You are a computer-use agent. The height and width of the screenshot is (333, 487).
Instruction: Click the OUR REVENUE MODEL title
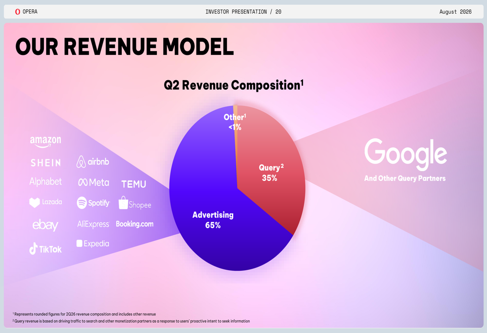point(125,47)
